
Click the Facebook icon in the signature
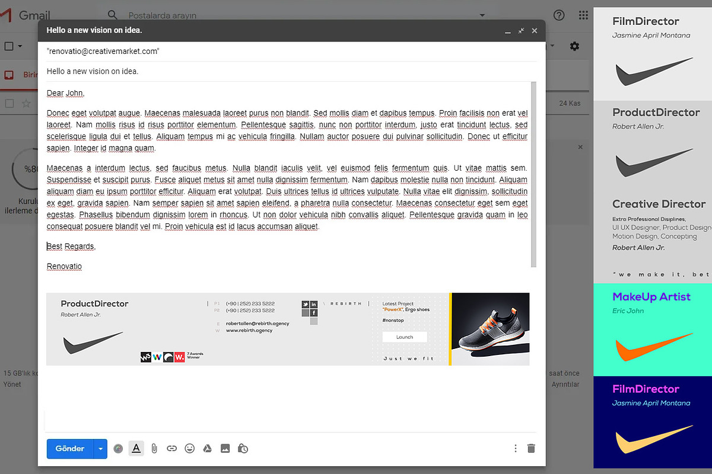(x=314, y=313)
